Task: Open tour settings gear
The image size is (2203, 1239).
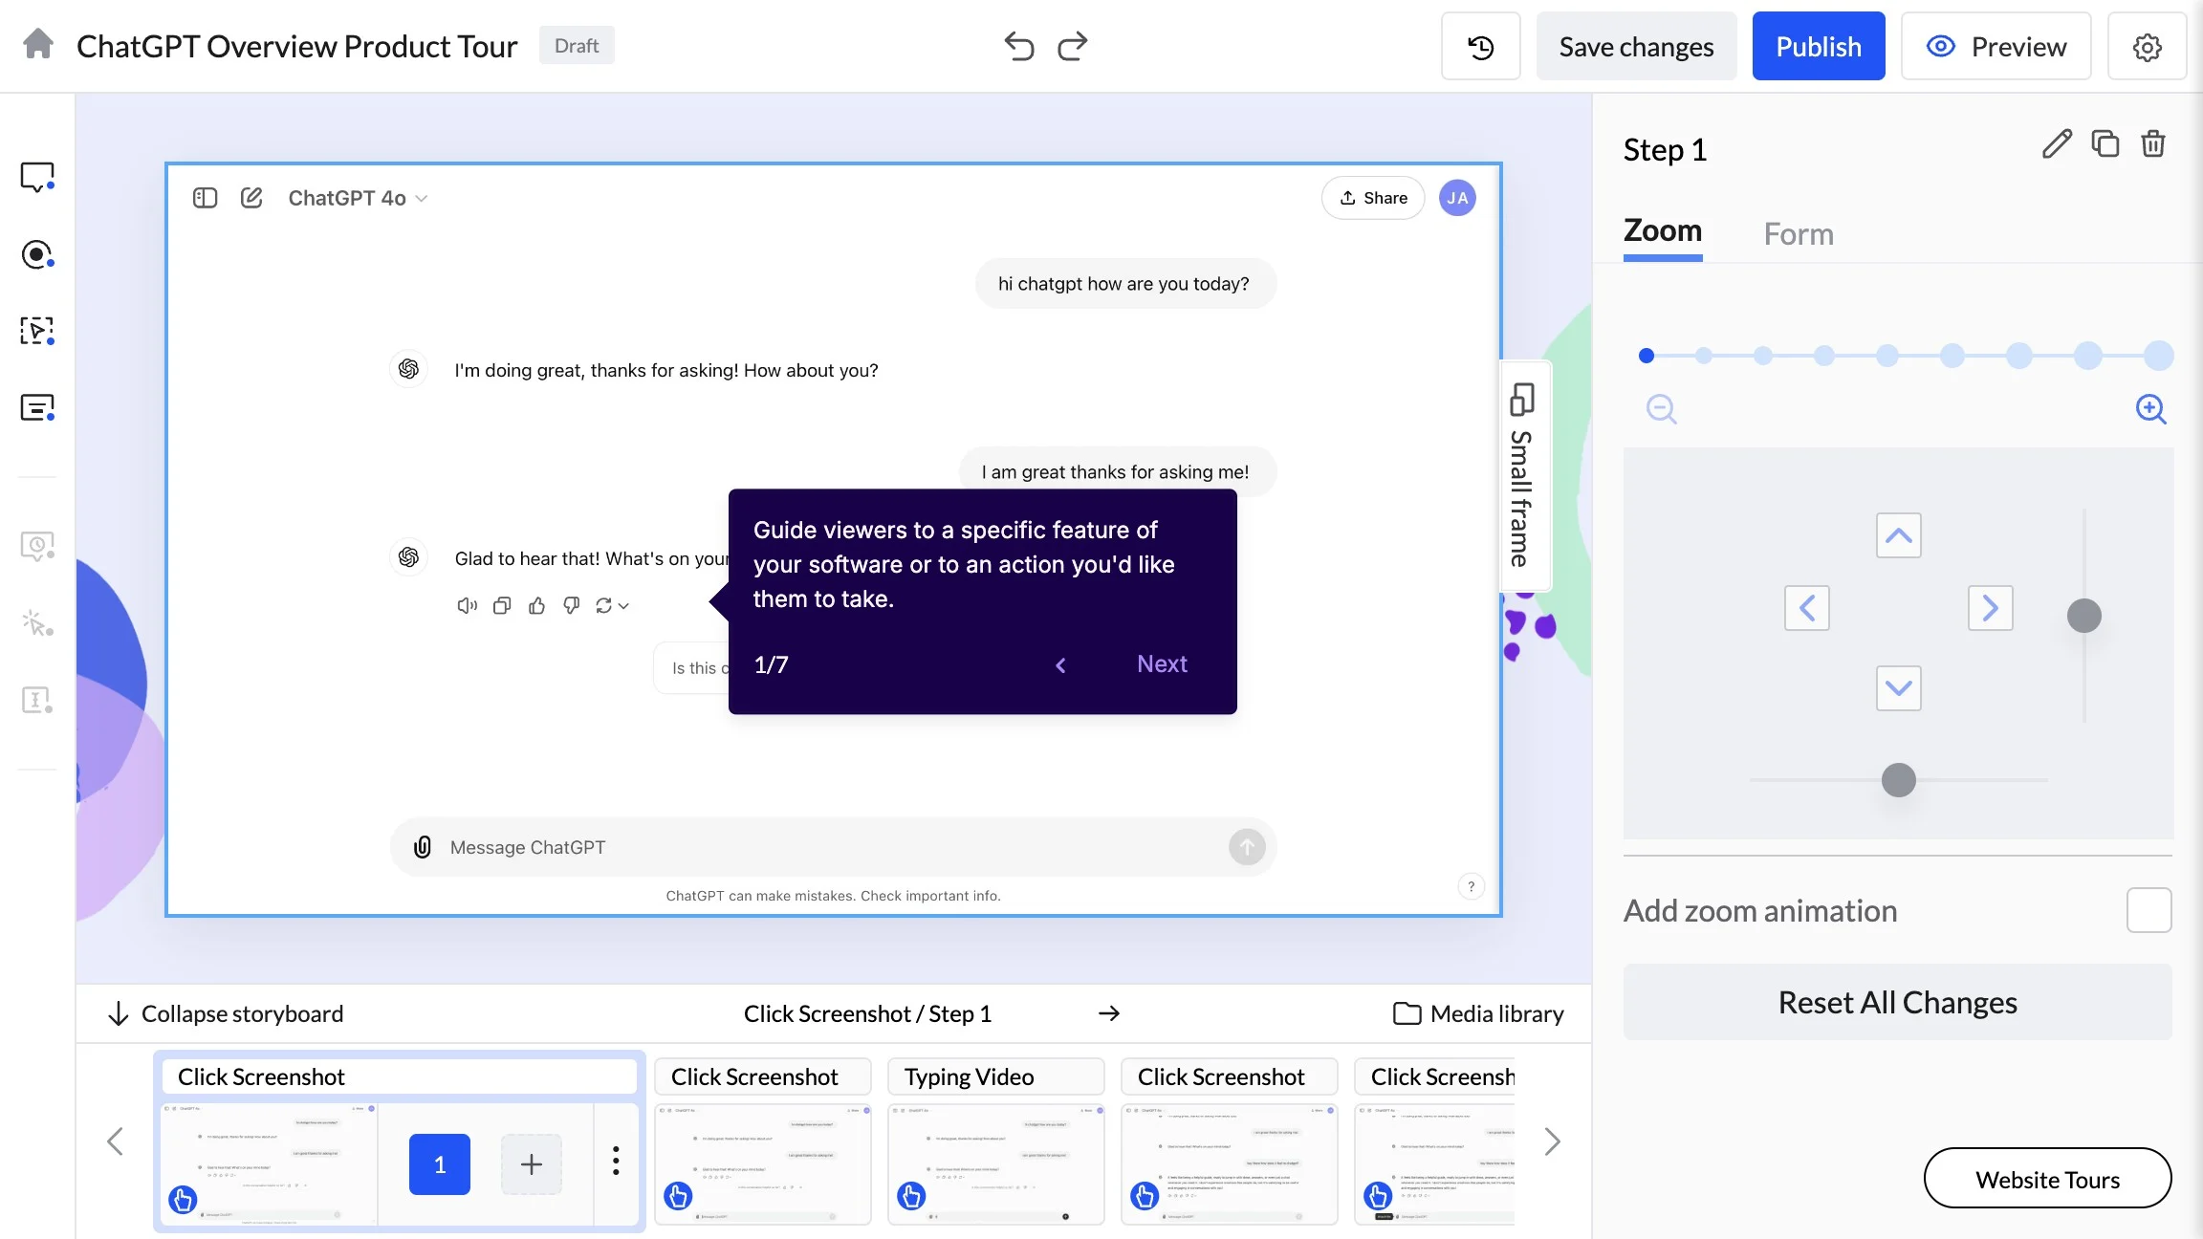Action: point(2147,46)
